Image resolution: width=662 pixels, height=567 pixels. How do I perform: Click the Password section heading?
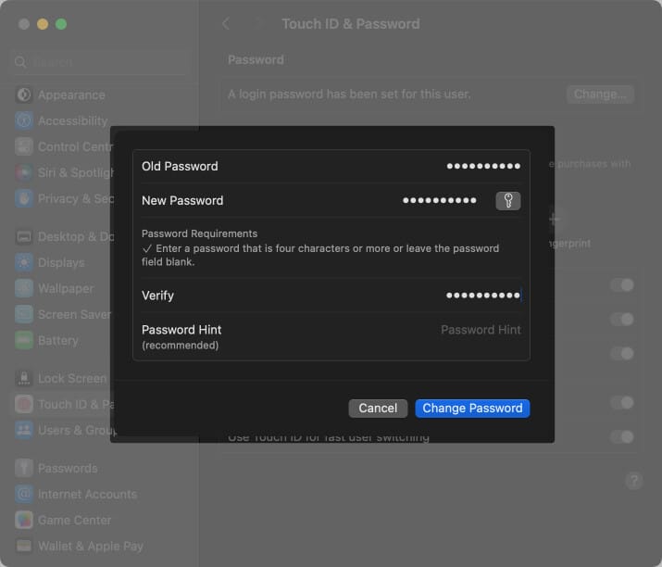tap(256, 59)
